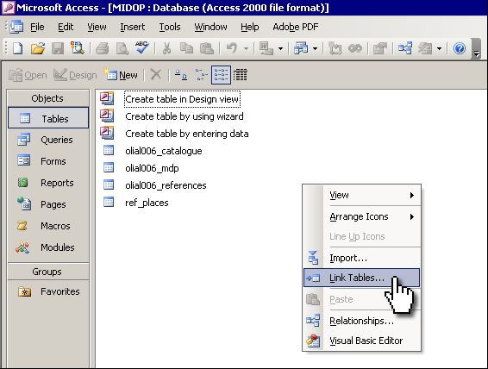The image size is (488, 369).
Task: Click Create table by using wizard
Action: pos(185,116)
